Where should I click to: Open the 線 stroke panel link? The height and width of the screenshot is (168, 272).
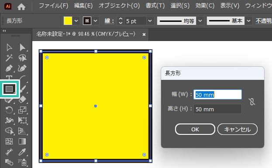[x=109, y=21]
